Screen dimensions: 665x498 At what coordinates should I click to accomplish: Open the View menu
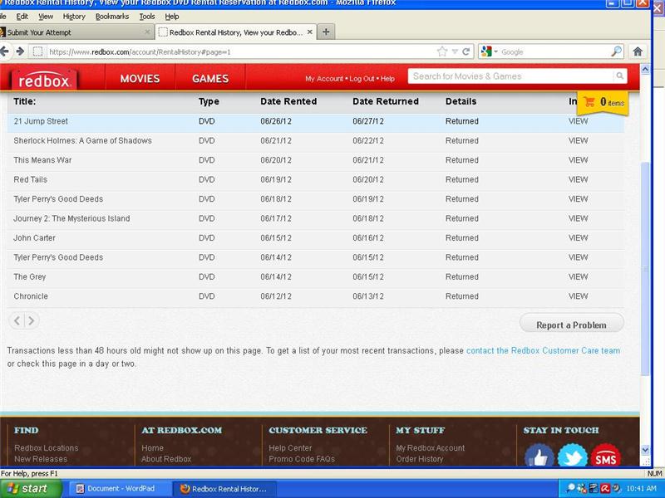click(x=46, y=17)
